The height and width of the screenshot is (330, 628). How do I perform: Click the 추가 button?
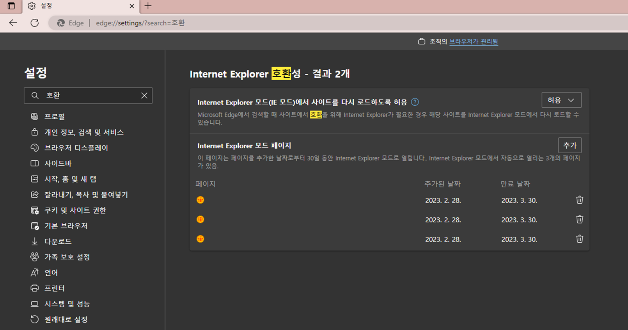click(570, 145)
